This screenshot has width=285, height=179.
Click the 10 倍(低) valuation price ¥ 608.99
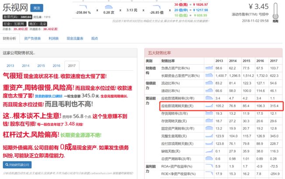tap(200, 15)
